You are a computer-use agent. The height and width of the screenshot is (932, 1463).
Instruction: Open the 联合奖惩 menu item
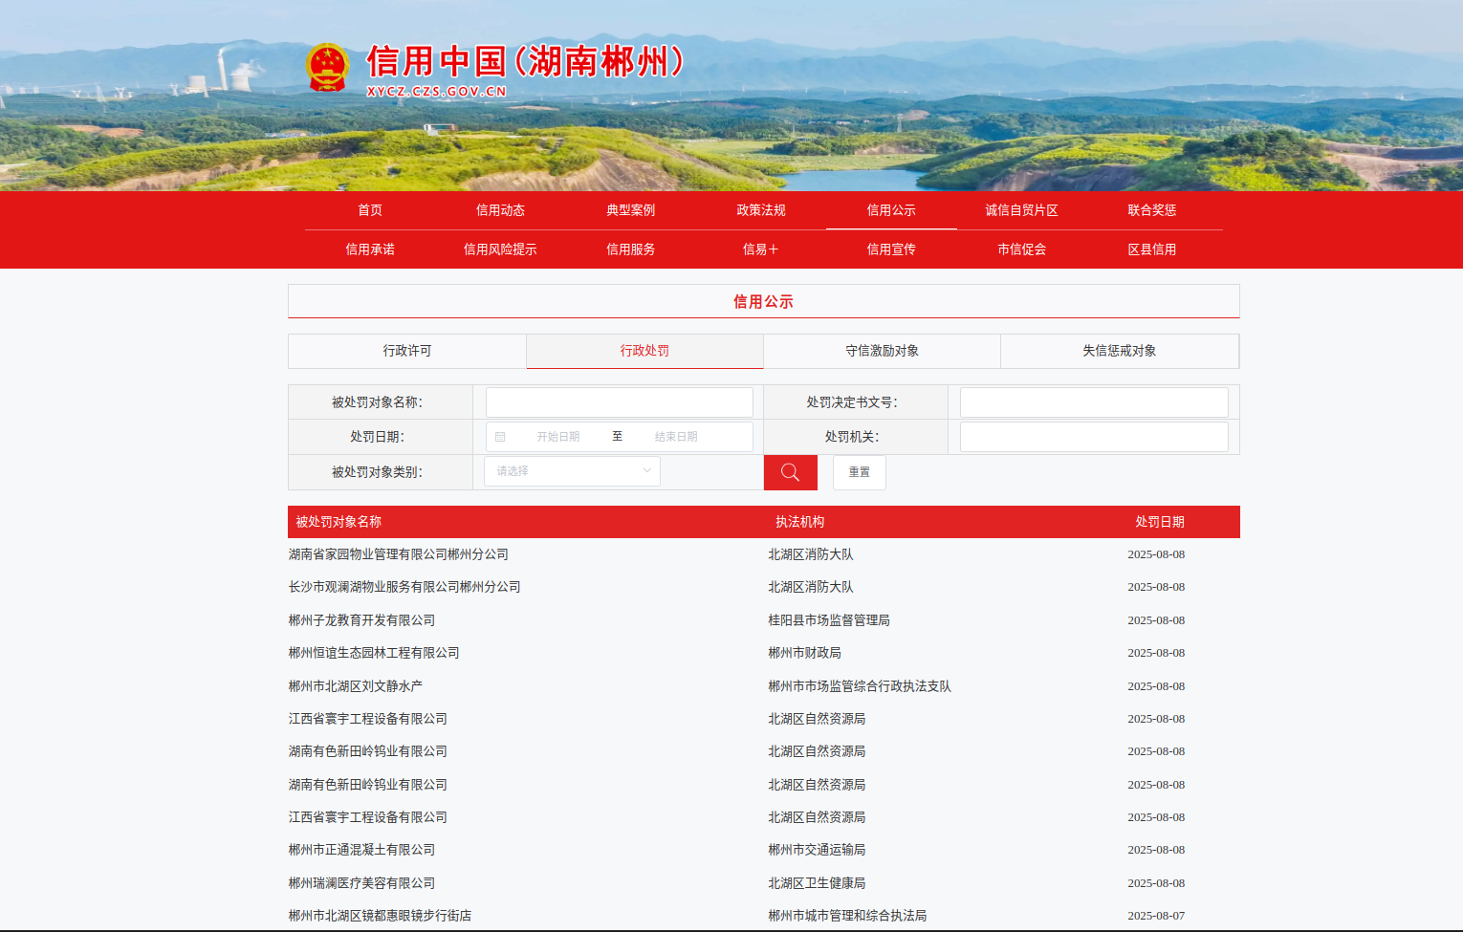point(1151,210)
